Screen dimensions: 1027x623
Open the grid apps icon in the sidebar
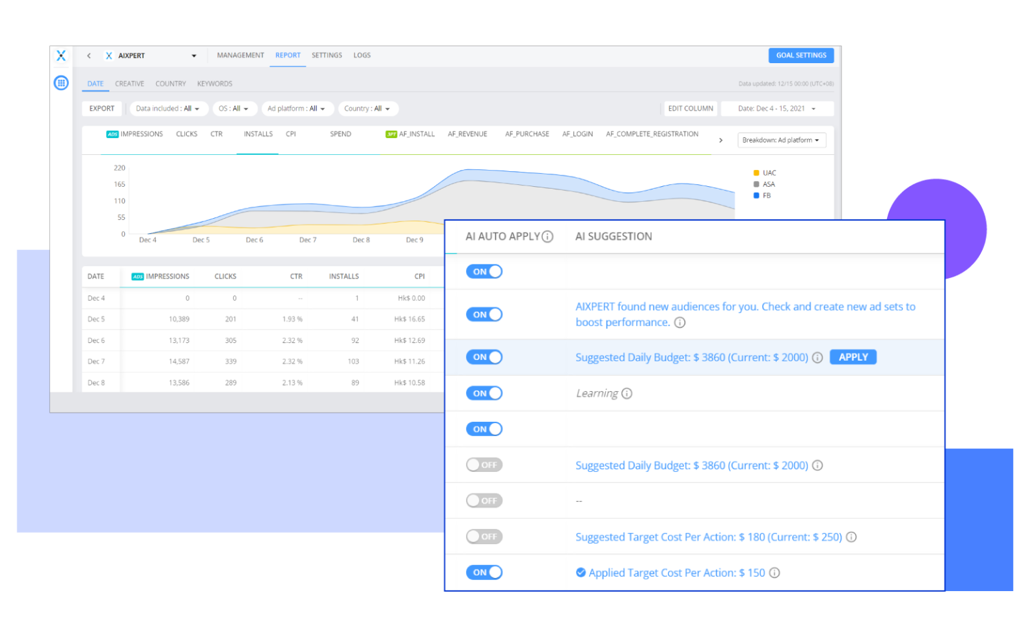click(x=61, y=83)
